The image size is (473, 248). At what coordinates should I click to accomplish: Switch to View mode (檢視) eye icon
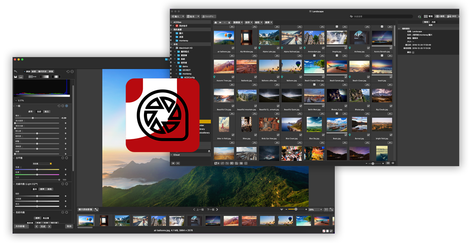(440, 16)
